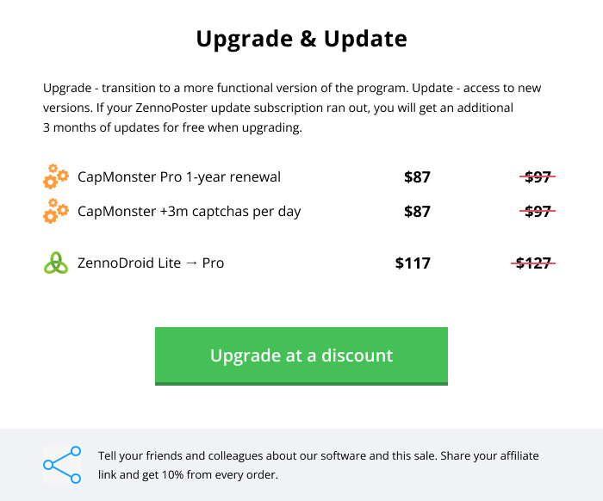Screen dimensions: 603x501
Task: Select CapMonster Pro 1-year renewal label
Action: [x=179, y=177]
